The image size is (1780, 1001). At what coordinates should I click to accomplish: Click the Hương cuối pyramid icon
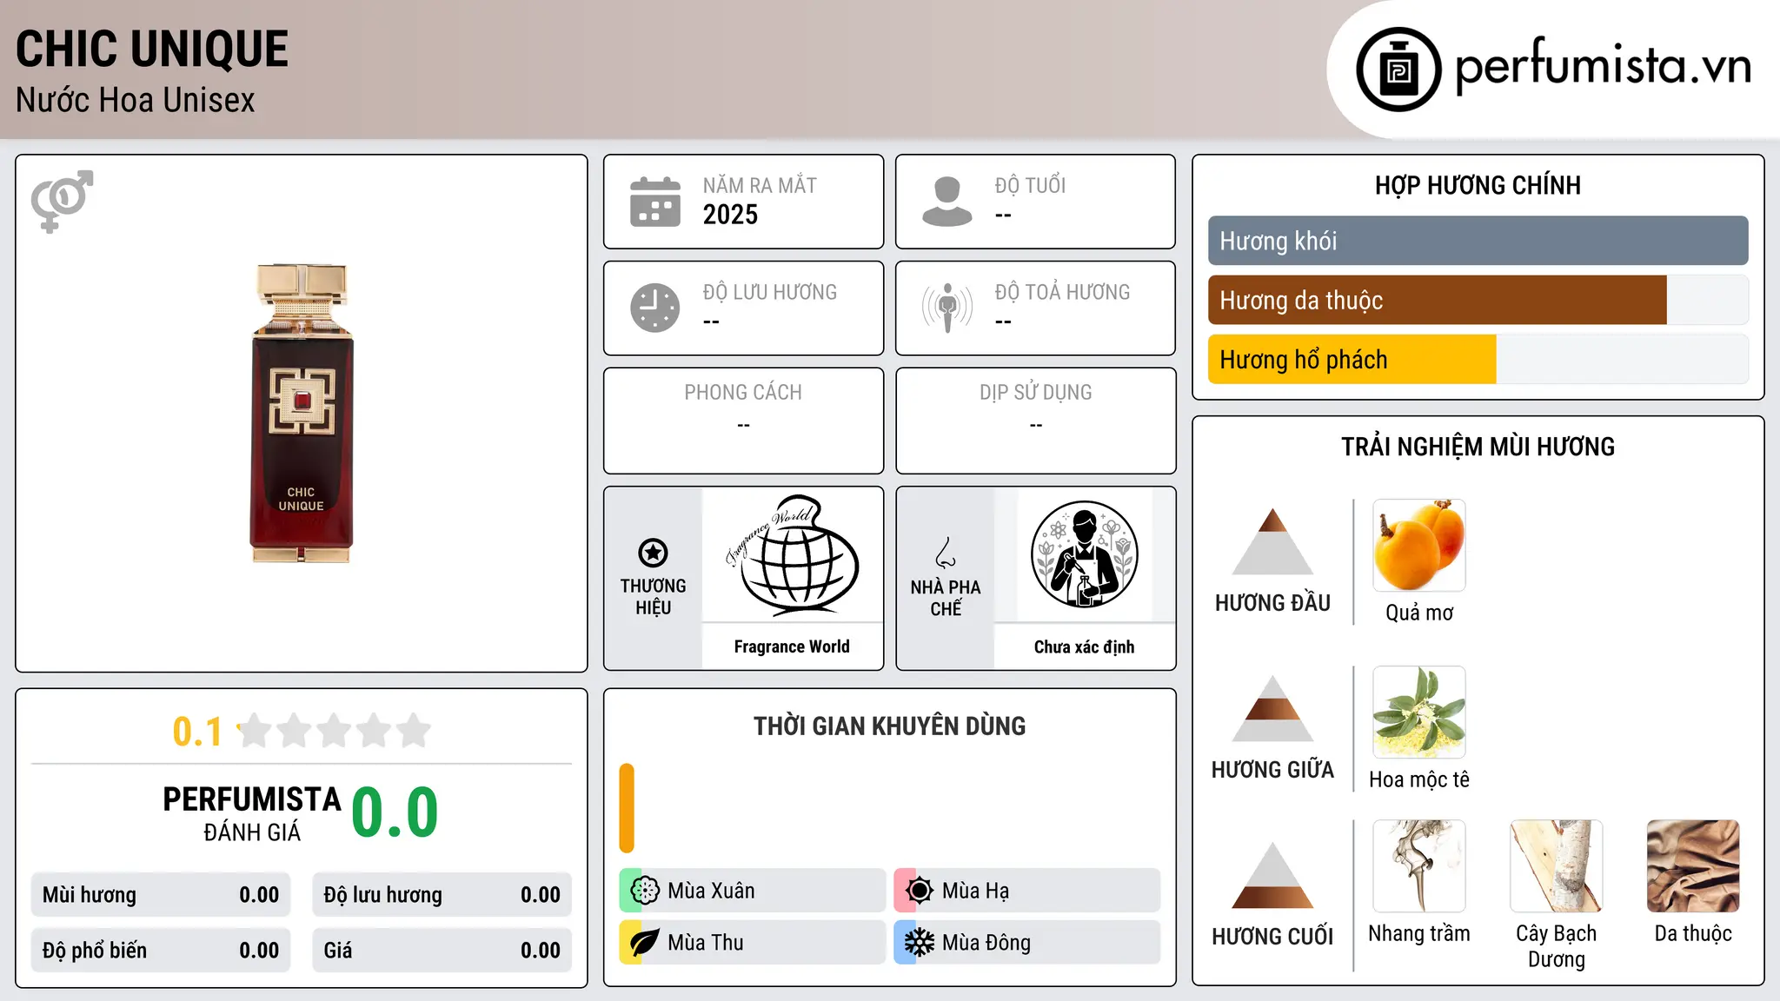coord(1272,875)
